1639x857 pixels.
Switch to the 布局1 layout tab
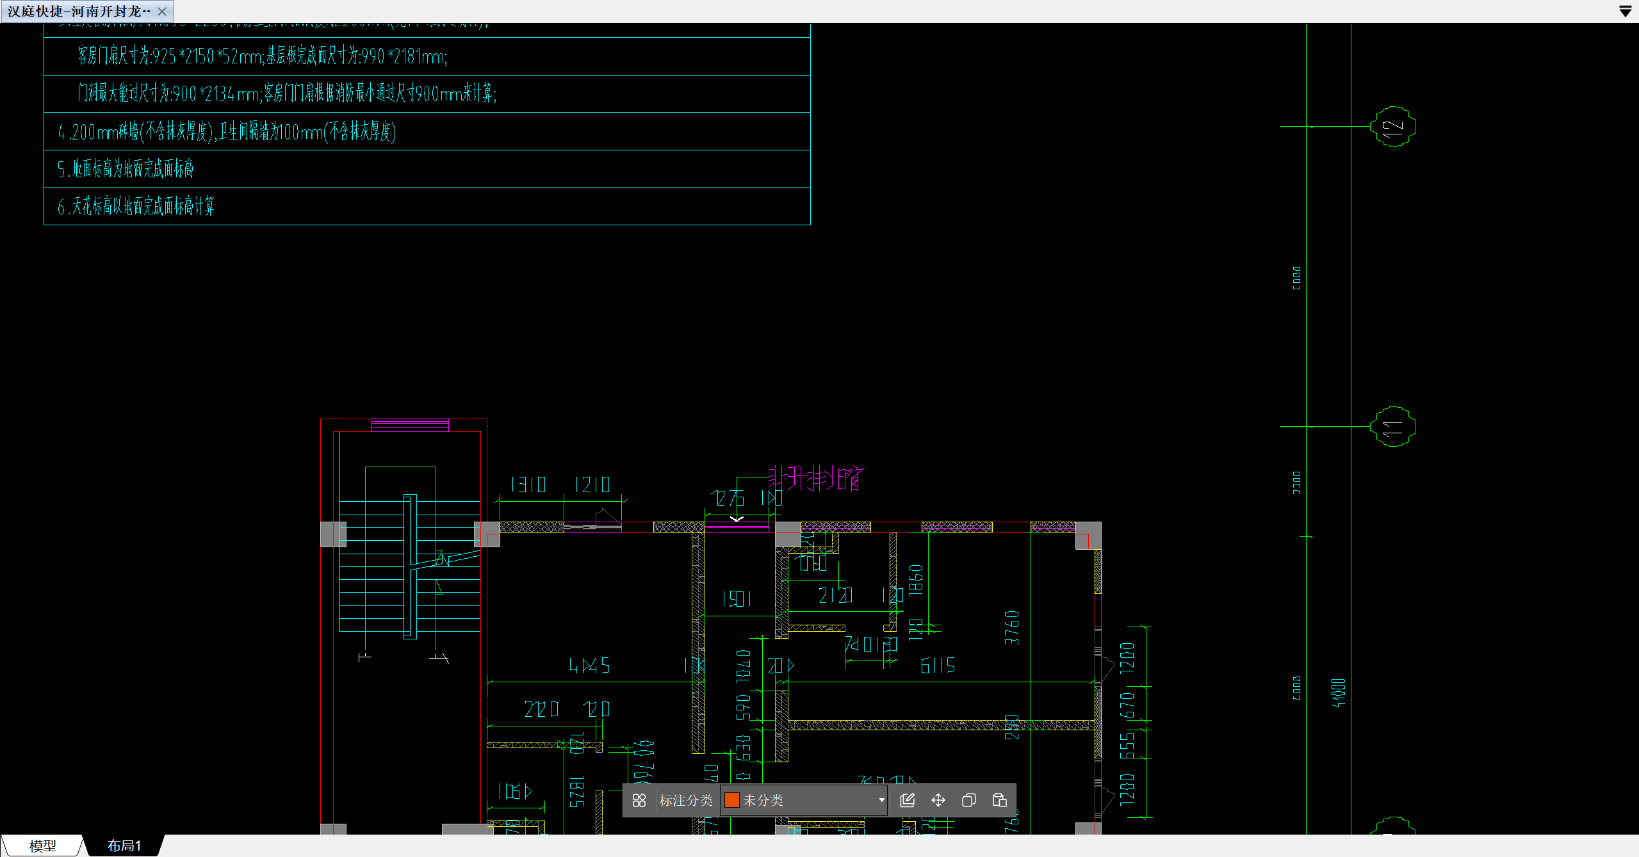click(x=124, y=845)
